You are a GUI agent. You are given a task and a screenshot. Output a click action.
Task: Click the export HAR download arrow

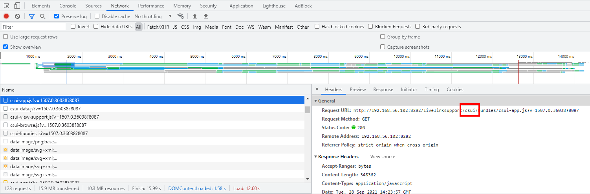click(x=206, y=16)
